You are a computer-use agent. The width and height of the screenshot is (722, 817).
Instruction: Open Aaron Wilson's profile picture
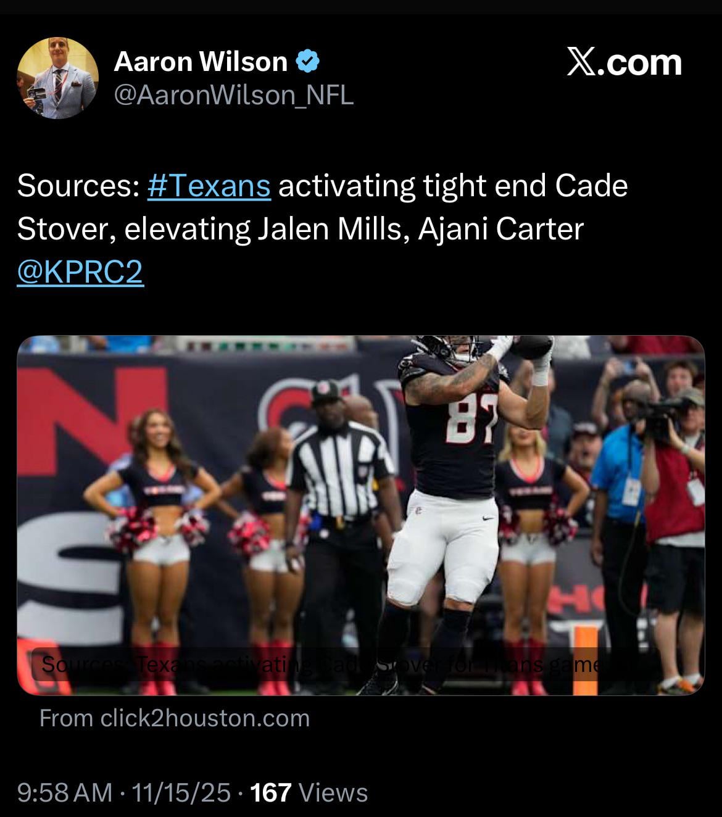tap(57, 78)
